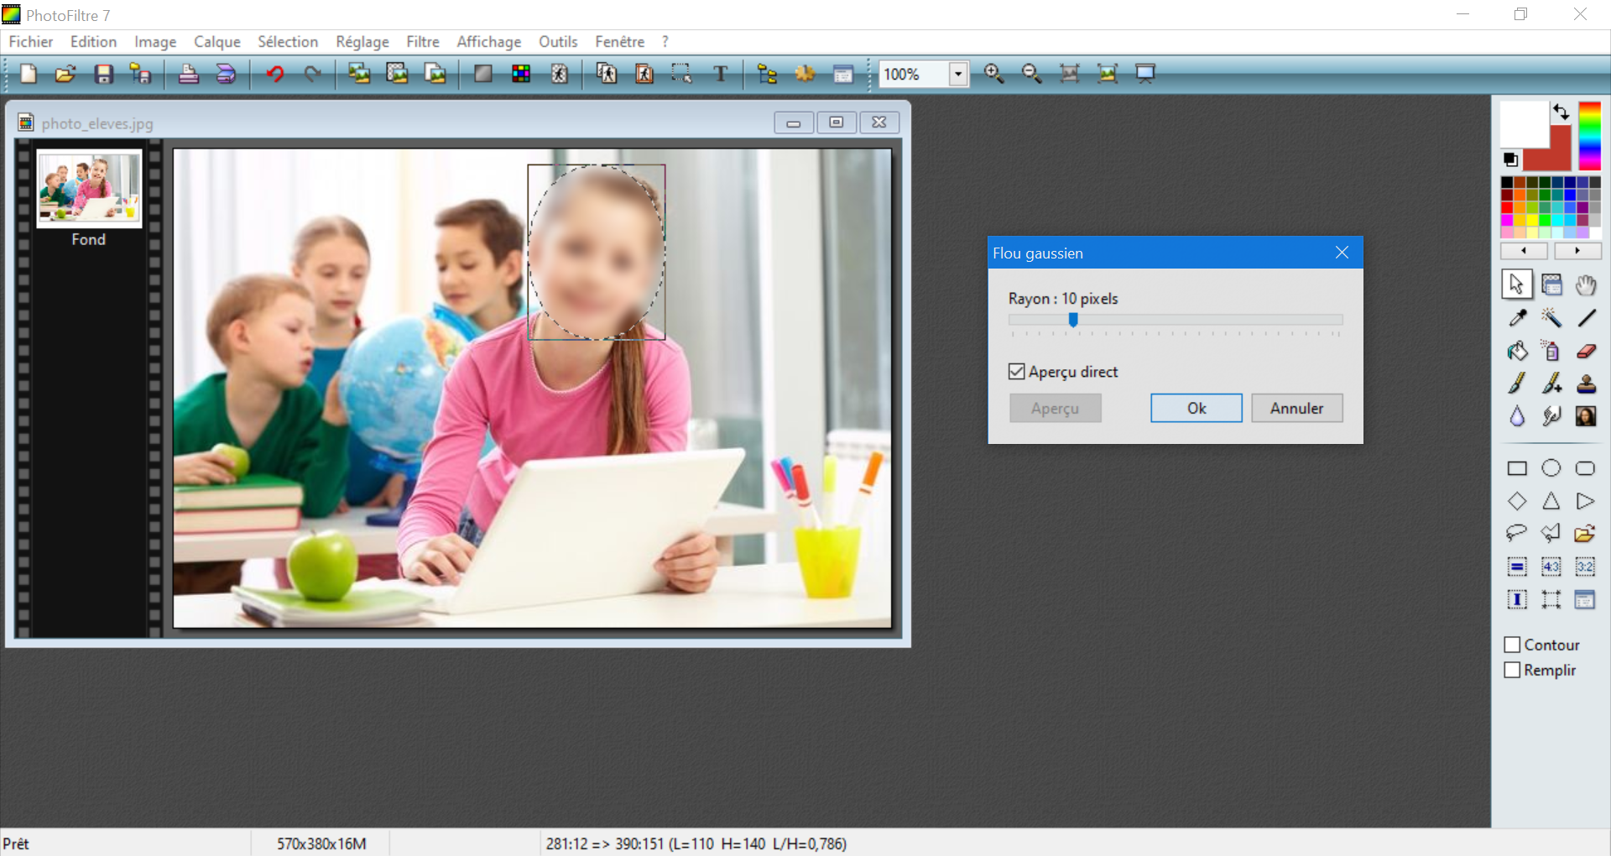This screenshot has height=856, width=1611.
Task: Choose the Lasso selection shape
Action: point(1516,533)
